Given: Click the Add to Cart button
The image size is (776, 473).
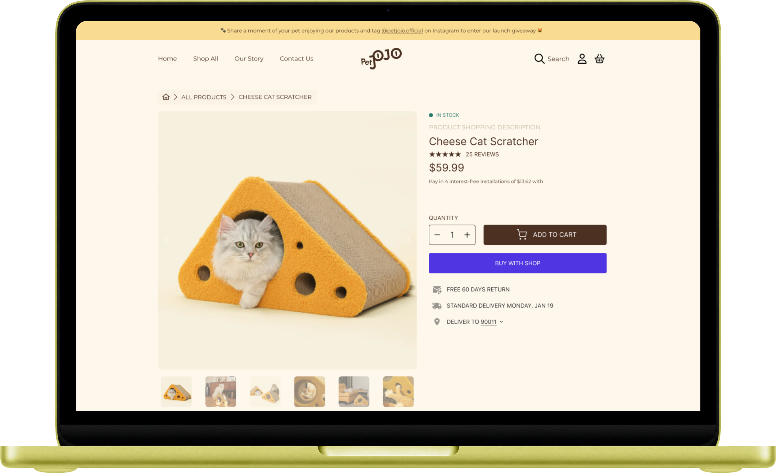Looking at the screenshot, I should (545, 235).
